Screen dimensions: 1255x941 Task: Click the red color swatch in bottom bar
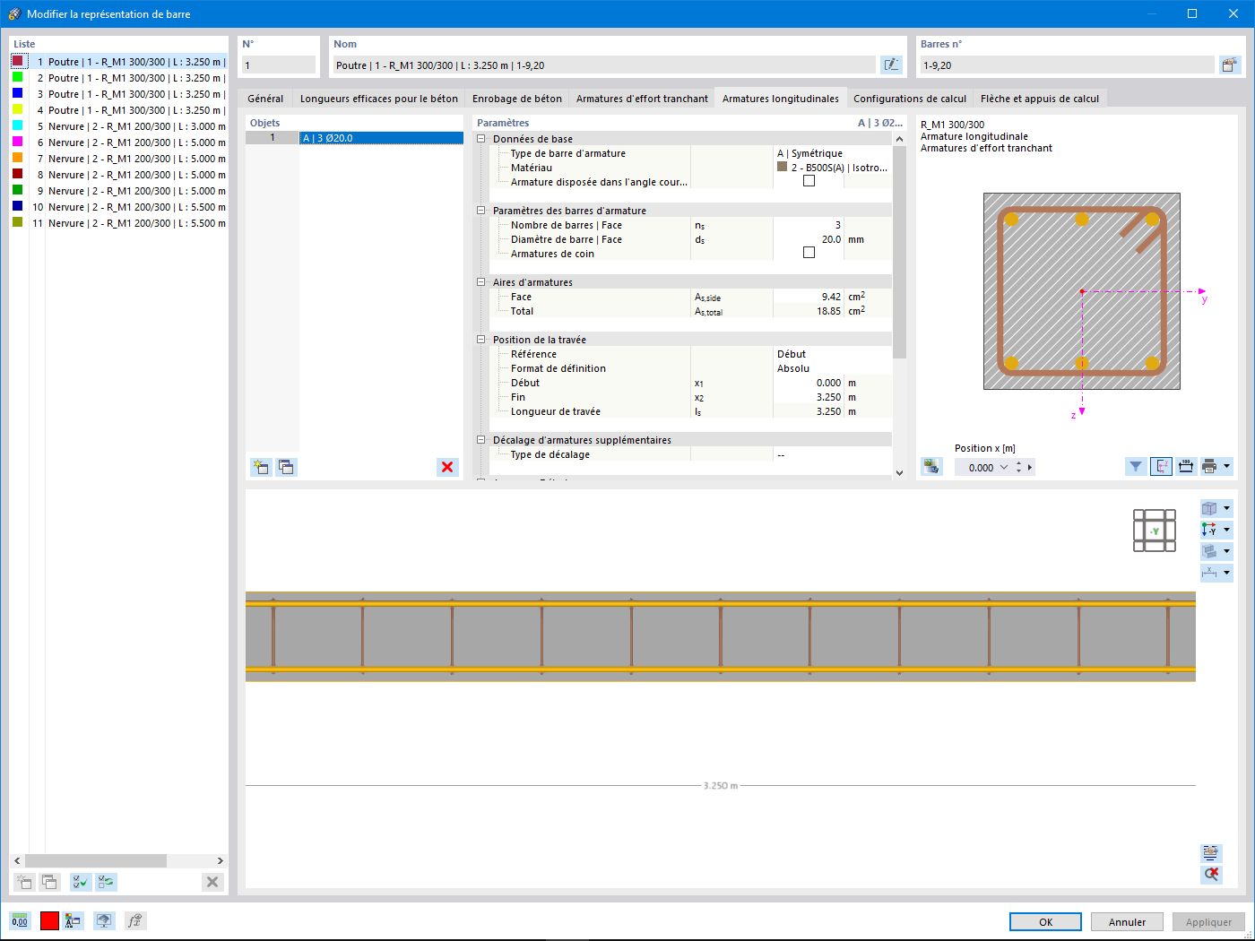point(49,920)
